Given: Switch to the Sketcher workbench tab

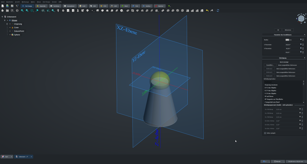Looking at the screenshot, I should point(160,6).
